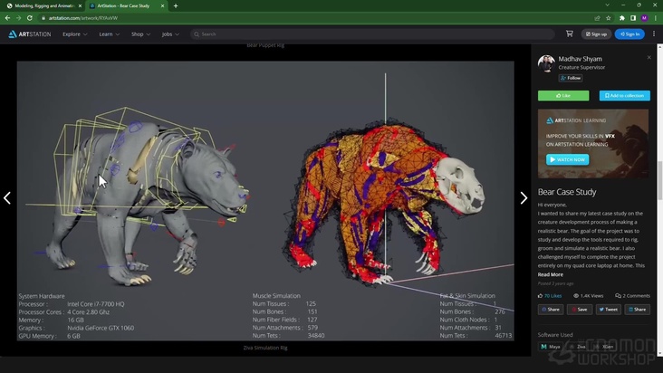Image resolution: width=663 pixels, height=373 pixels.
Task: Switch to the Modeling, Rigging and Animation tab
Action: point(43,6)
